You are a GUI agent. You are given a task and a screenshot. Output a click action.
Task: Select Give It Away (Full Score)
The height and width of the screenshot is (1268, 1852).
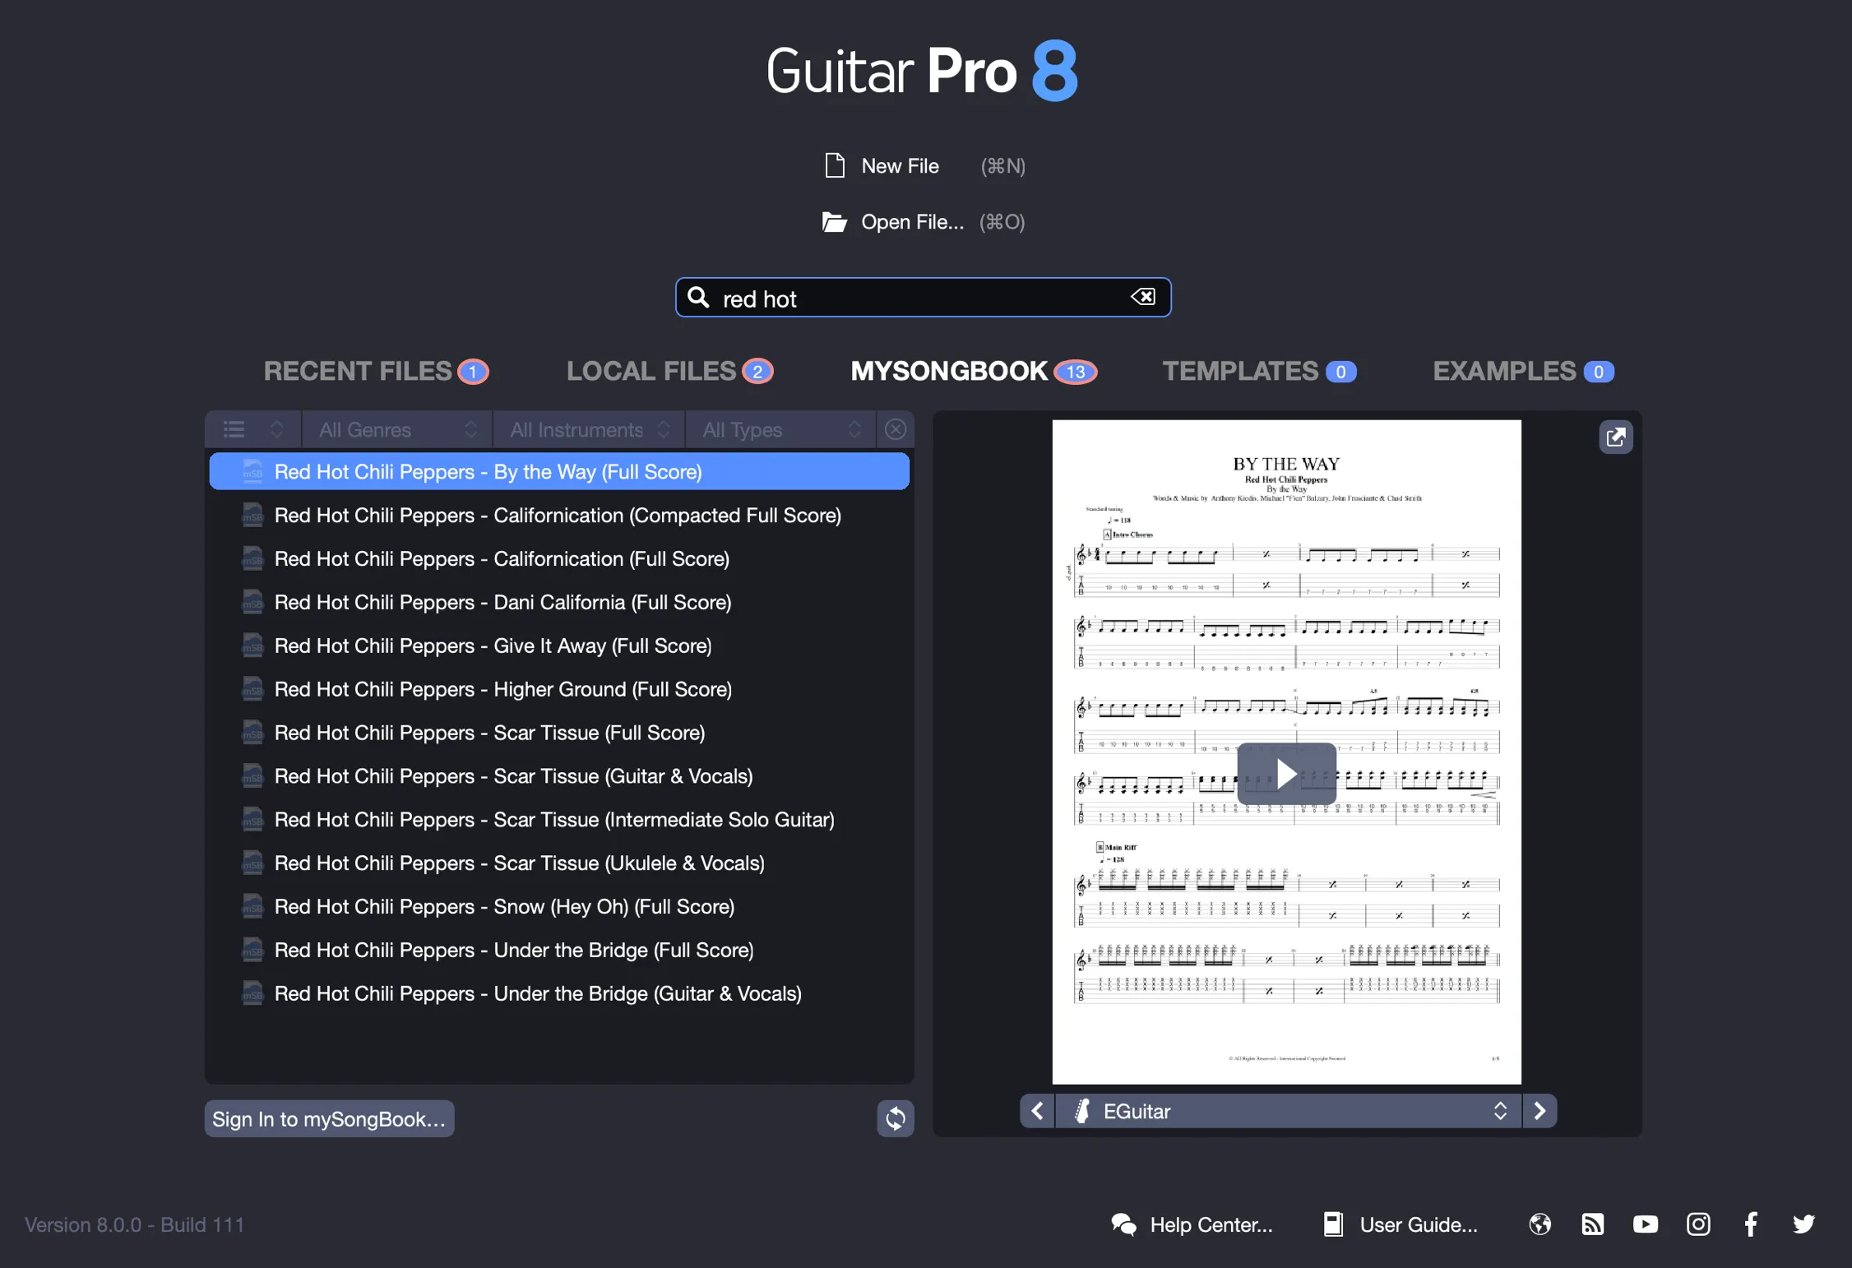click(559, 646)
